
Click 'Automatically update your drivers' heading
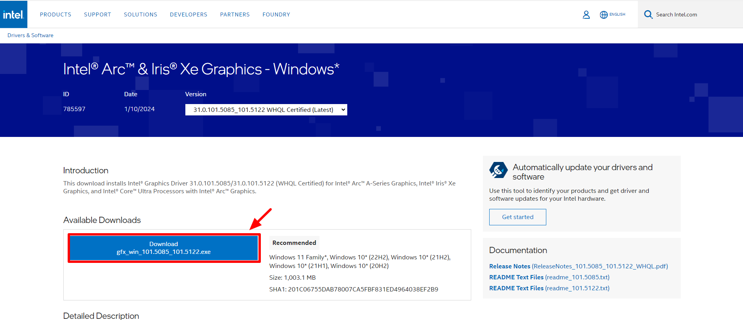click(582, 172)
